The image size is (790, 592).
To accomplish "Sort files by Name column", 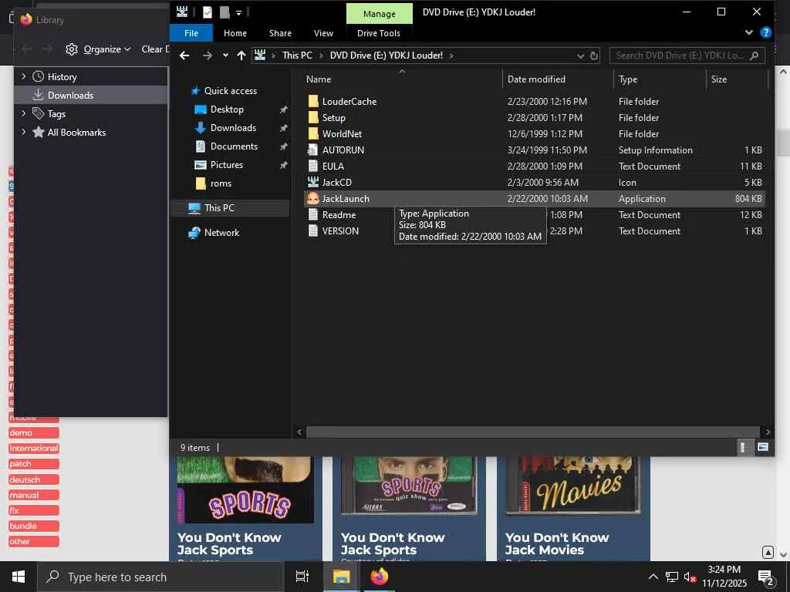I will pos(319,79).
